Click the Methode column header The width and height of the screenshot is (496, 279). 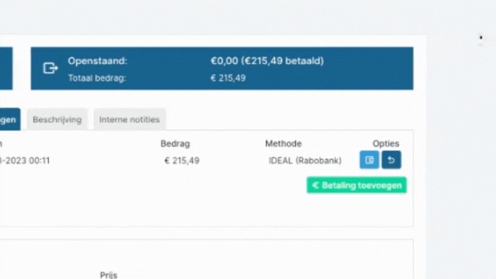284,143
